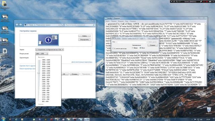Click the magnifier icon in recording toolbar
The image size is (215, 121).
(x=177, y=1)
